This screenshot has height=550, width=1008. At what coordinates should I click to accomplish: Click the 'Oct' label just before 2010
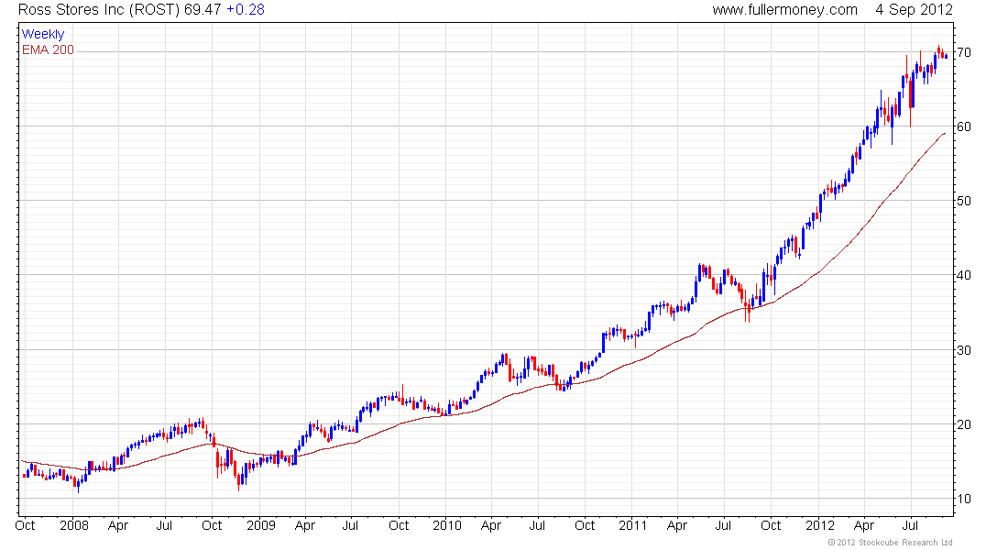pos(399,525)
